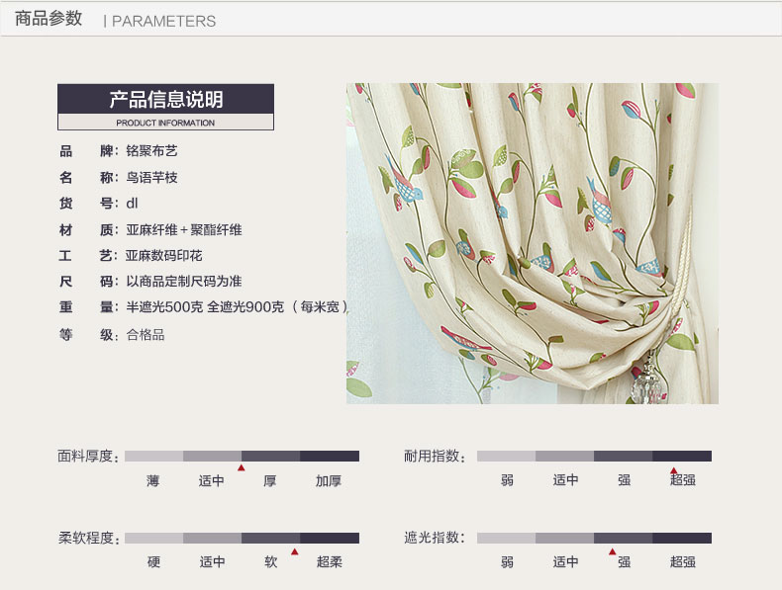Click 超强 label under 遮光指数 bar
The width and height of the screenshot is (782, 590).
pyautogui.click(x=683, y=562)
